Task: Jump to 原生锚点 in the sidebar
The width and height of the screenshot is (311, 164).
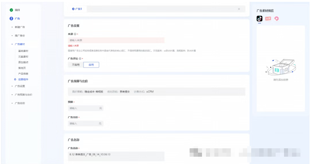Action: tap(23, 62)
